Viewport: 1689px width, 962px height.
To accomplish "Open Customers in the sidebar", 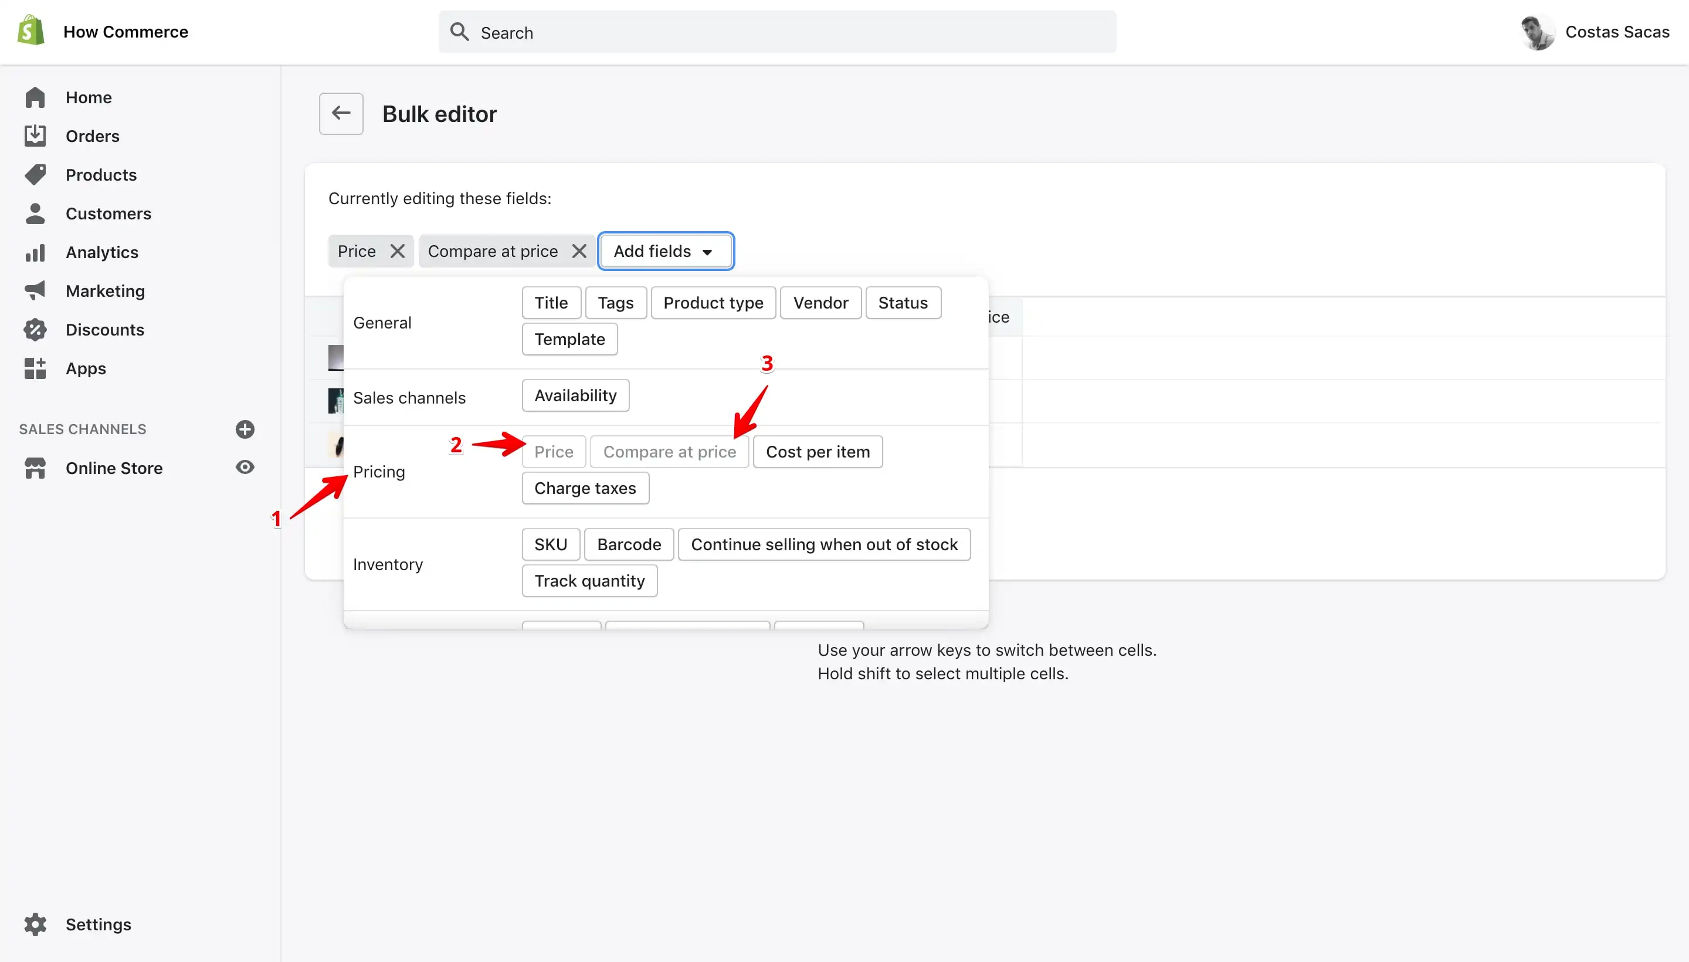I will click(x=108, y=214).
